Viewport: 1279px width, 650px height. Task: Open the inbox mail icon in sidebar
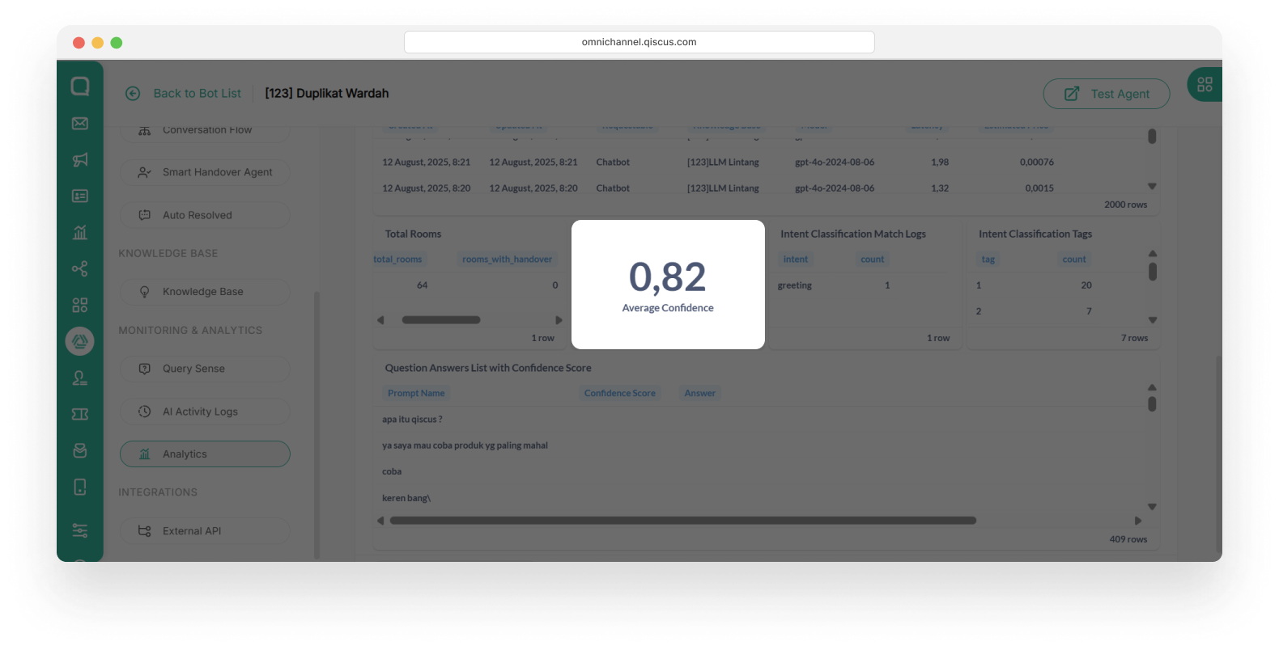coord(80,124)
